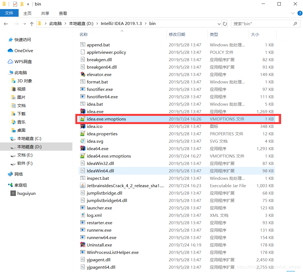The width and height of the screenshot is (303, 272).
Task: Sort by the 类型 column header
Action: pos(214,35)
